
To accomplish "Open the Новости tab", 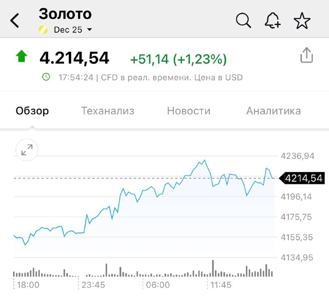I will 188,111.
